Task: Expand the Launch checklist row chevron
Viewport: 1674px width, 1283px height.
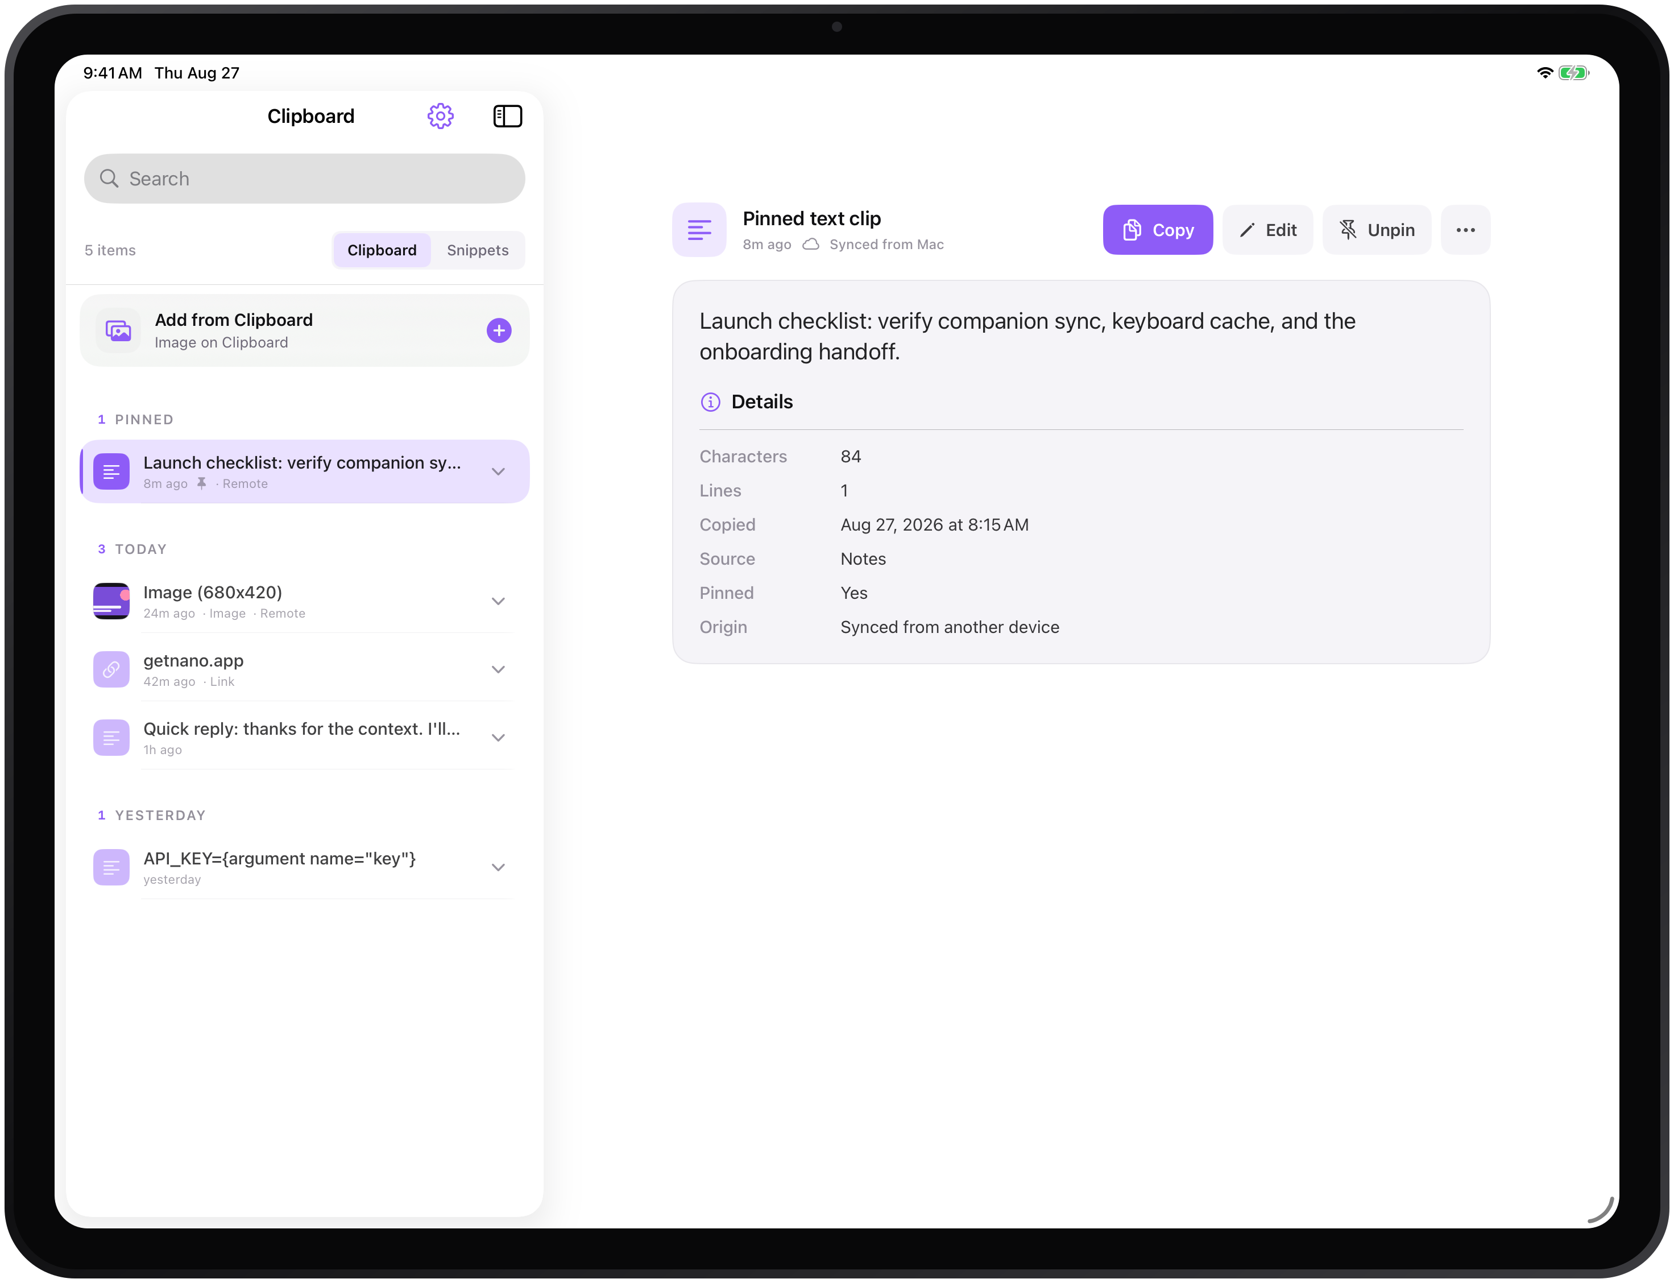Action: pyautogui.click(x=498, y=471)
